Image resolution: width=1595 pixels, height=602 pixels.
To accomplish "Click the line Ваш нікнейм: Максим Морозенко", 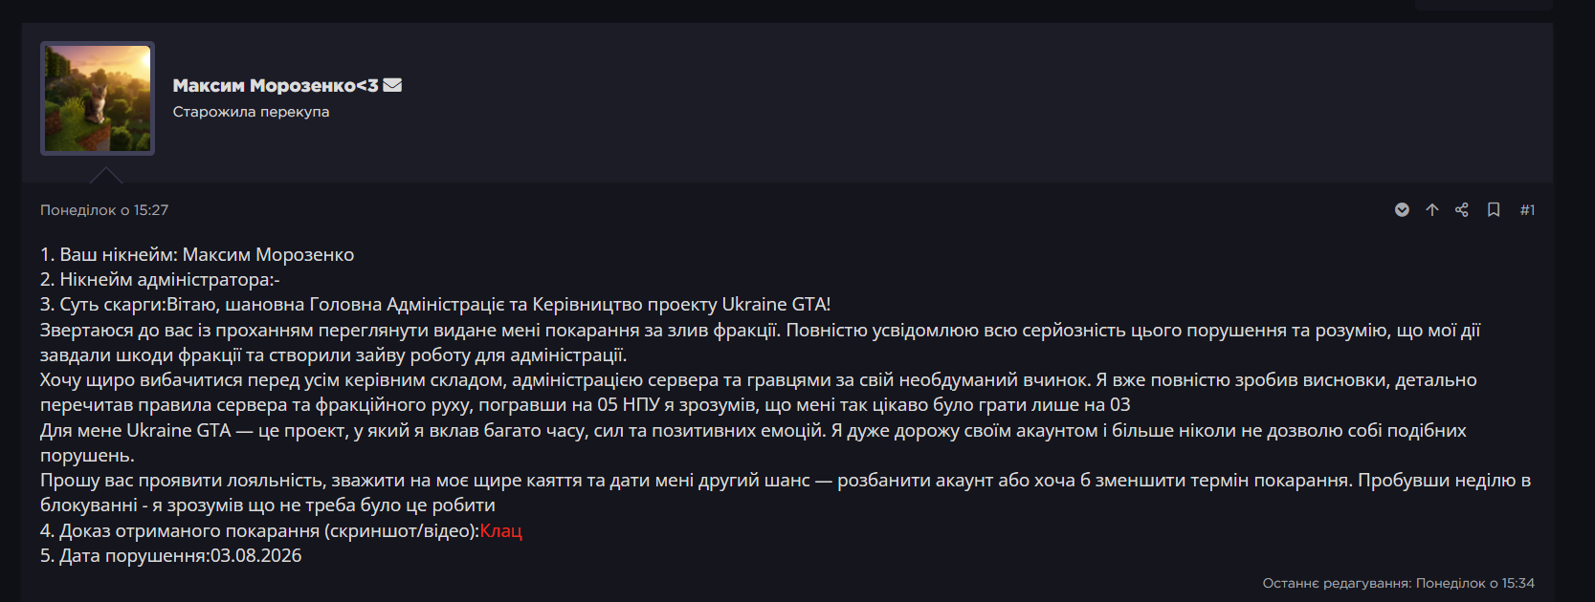I will 197,255.
